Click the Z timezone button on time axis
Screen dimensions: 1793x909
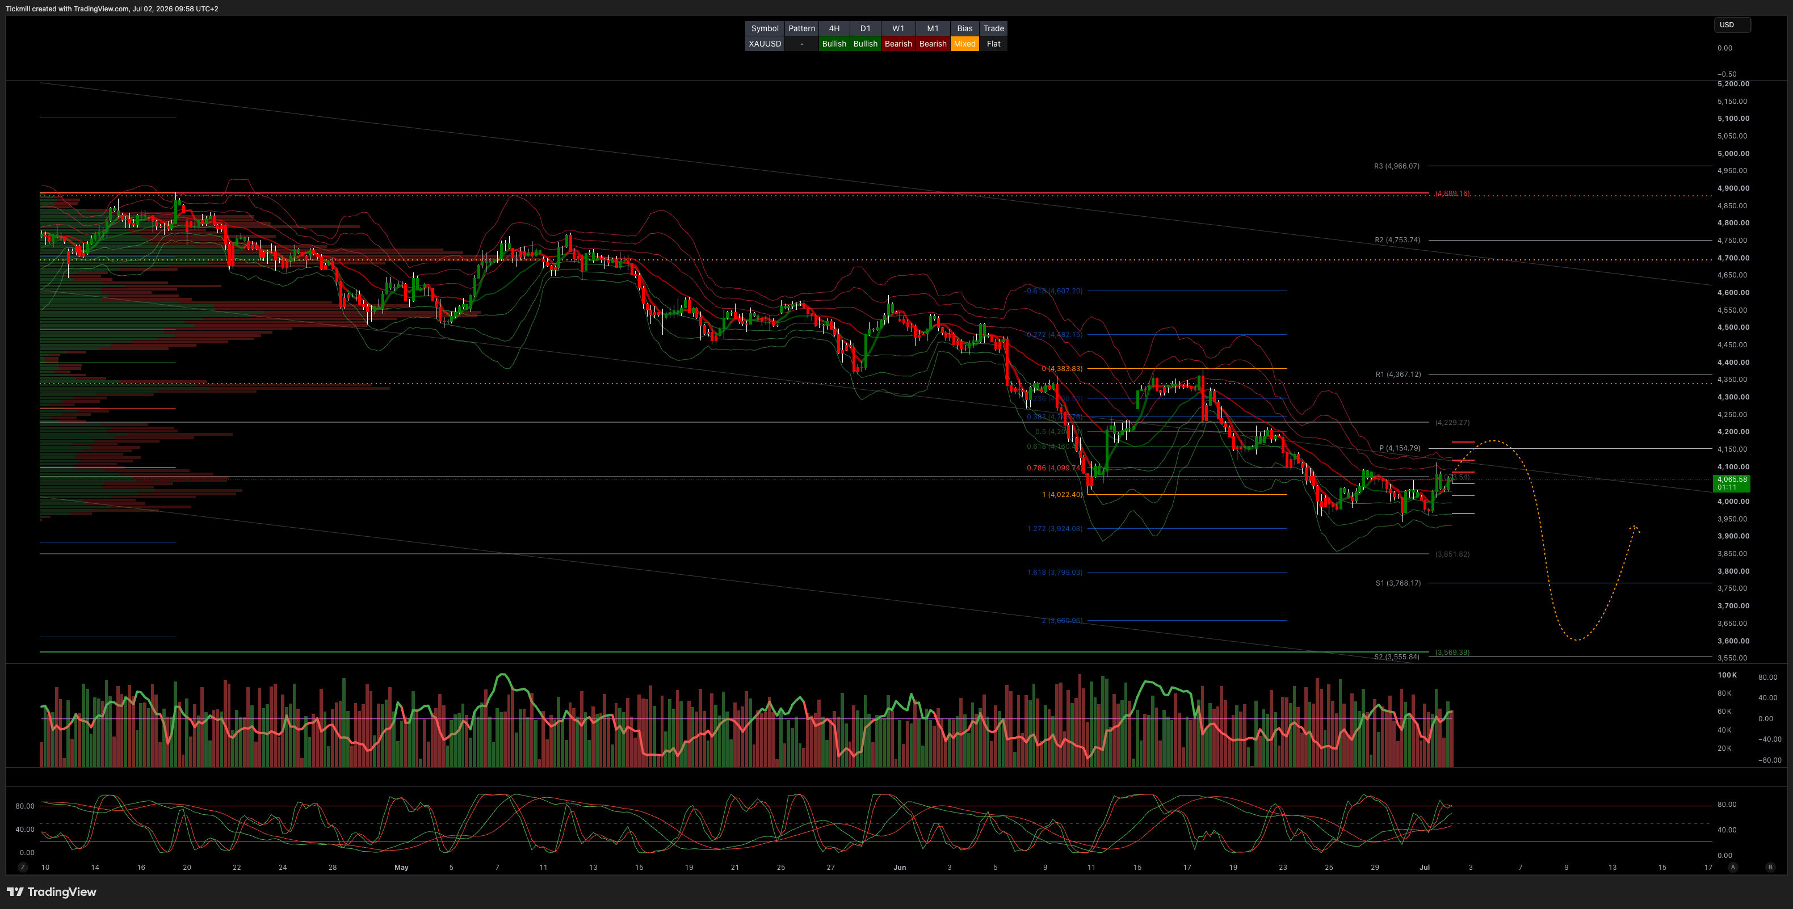click(x=23, y=867)
